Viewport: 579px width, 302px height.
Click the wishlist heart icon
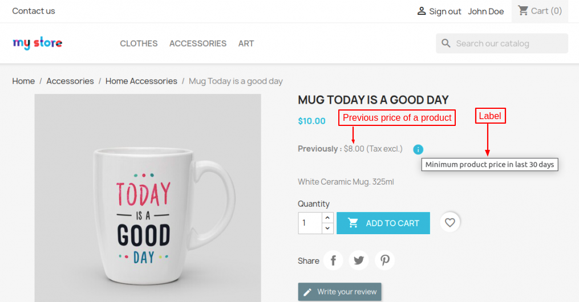point(450,223)
